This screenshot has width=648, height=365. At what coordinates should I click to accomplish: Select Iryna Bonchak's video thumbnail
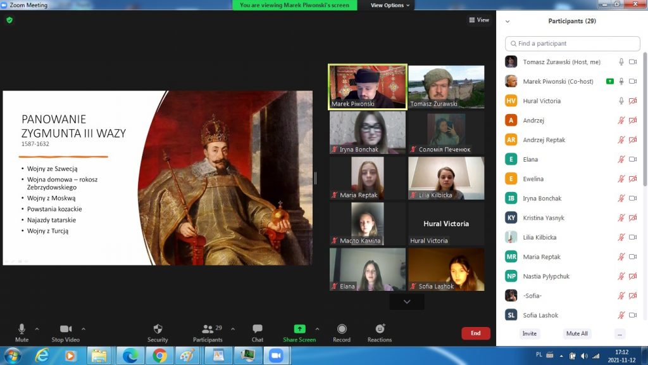click(368, 132)
